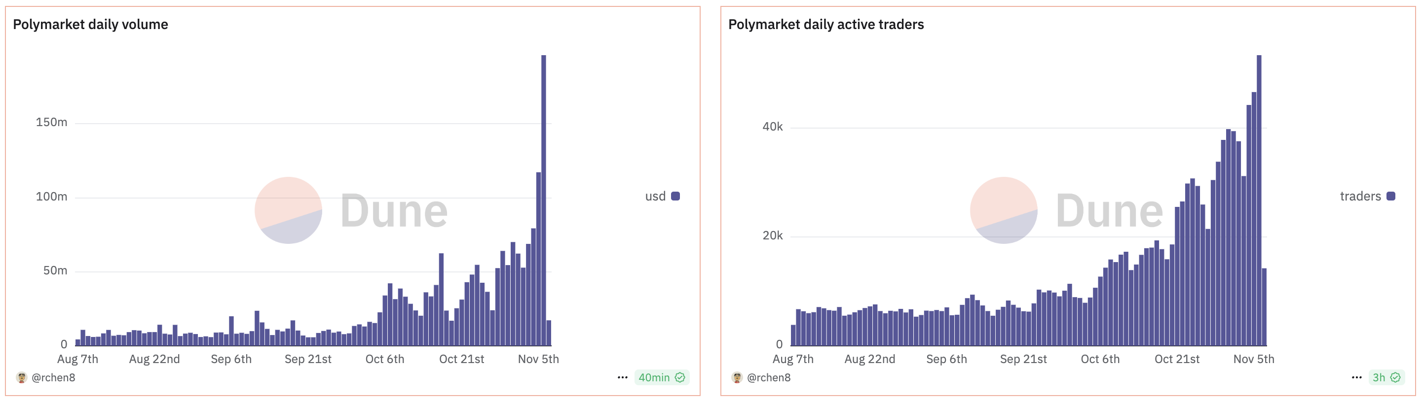Click the Polymarket daily volume title
1422x401 pixels.
(90, 24)
